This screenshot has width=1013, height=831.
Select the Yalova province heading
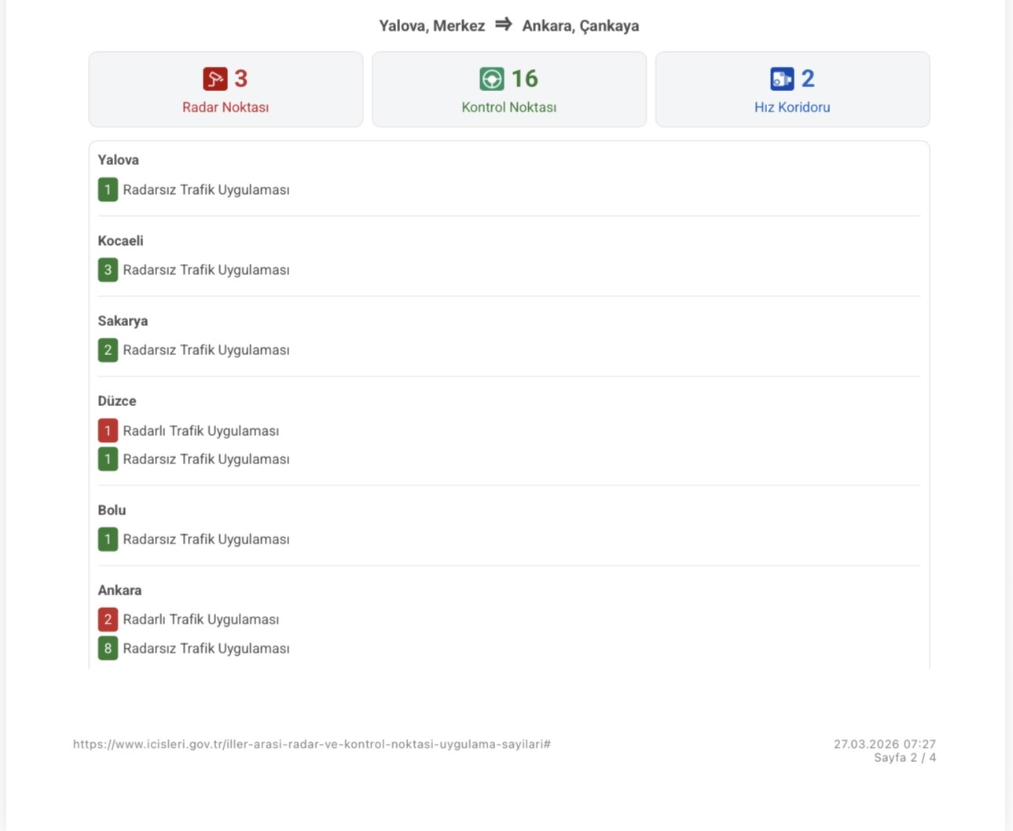tap(118, 160)
